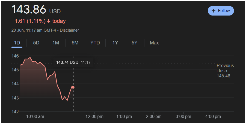
Task: Click the chart peak near 146
Action: [30, 58]
